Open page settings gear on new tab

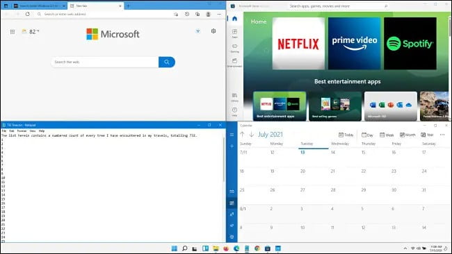[x=213, y=31]
